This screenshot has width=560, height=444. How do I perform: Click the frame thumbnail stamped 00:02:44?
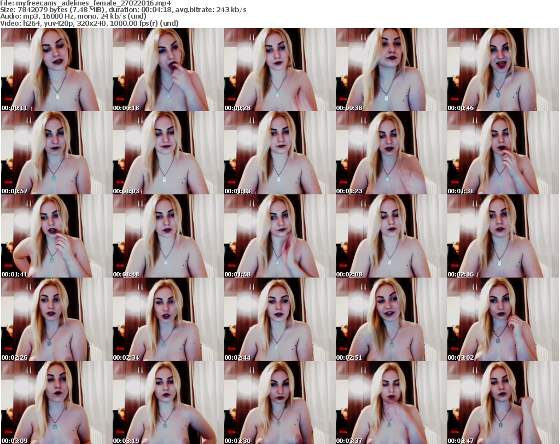point(279,319)
